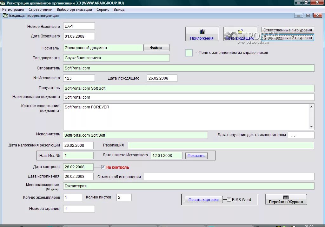Enable the В MS Word checkbox
Screen dimensions: 325x227
(229, 200)
